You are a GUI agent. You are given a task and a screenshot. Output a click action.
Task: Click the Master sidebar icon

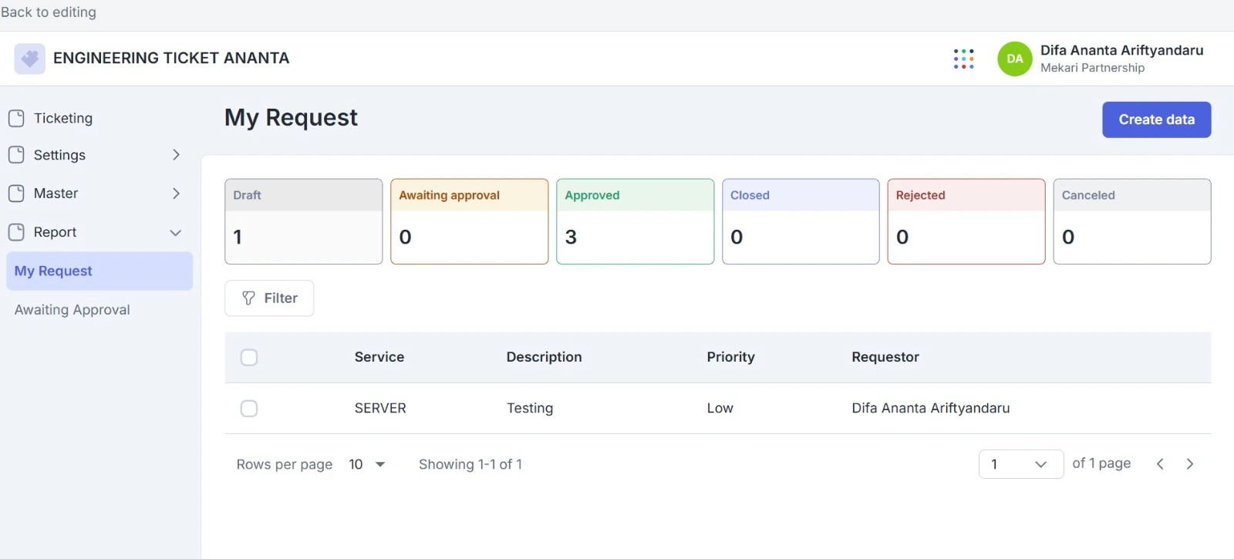[x=16, y=194]
